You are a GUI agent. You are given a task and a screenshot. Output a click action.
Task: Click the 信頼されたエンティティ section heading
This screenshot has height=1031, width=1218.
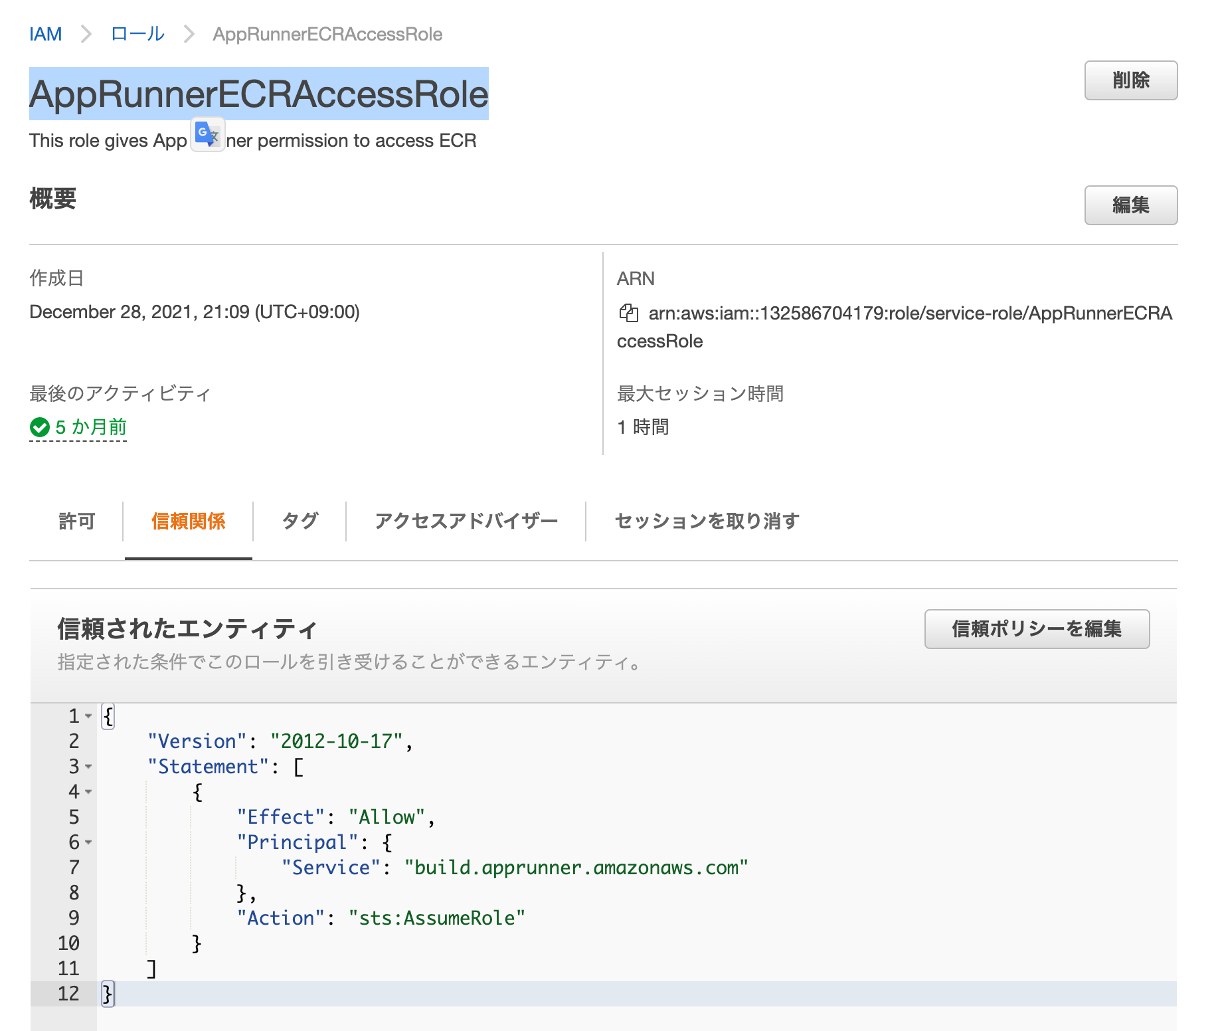pos(187,628)
